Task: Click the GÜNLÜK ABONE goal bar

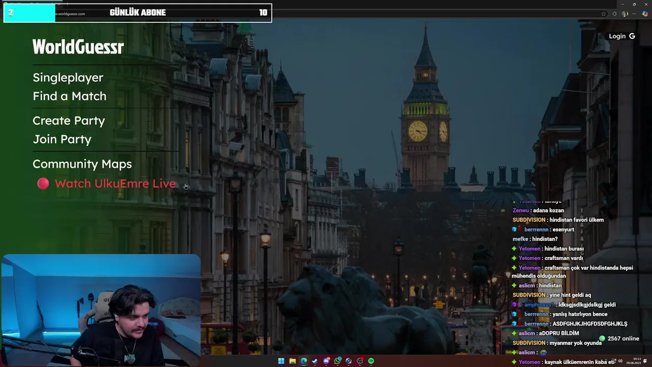Action: pyautogui.click(x=138, y=13)
